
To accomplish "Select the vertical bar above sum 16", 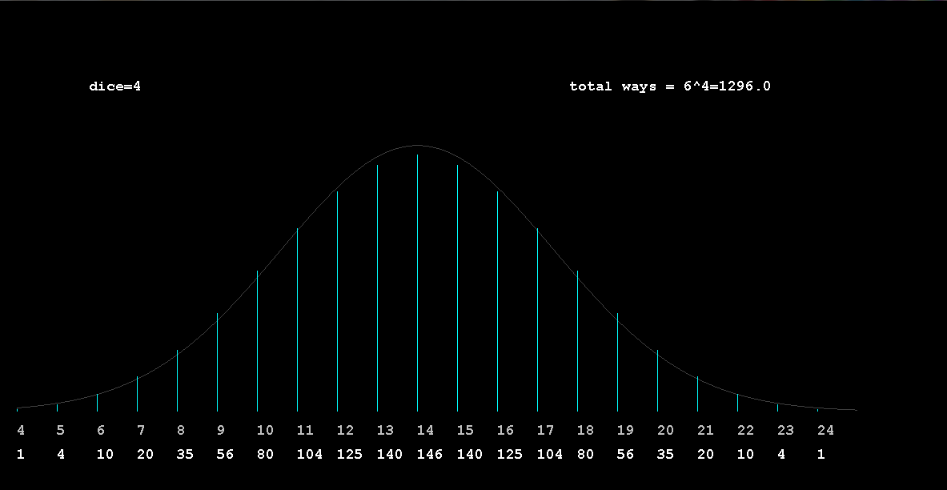I will tap(497, 300).
